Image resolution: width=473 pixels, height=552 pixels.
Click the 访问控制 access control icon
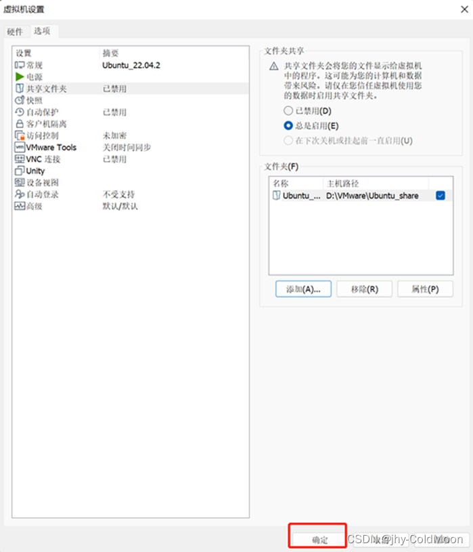20,135
